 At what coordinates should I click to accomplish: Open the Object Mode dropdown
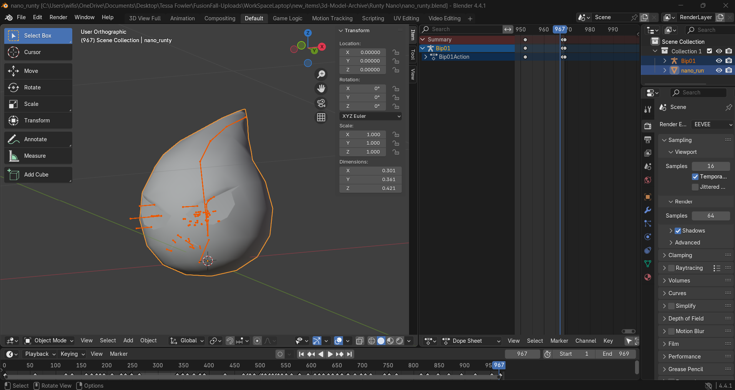(49, 341)
